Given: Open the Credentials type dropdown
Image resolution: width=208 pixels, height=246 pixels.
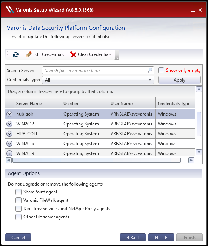Looking at the screenshot, I should click(98, 80).
